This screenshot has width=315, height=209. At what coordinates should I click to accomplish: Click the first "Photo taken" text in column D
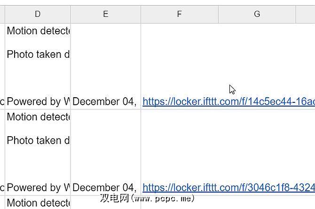point(38,54)
